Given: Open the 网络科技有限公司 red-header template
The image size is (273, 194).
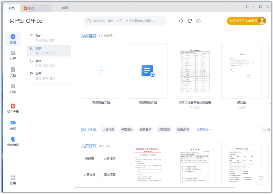Looking at the screenshot, I should click(148, 163).
